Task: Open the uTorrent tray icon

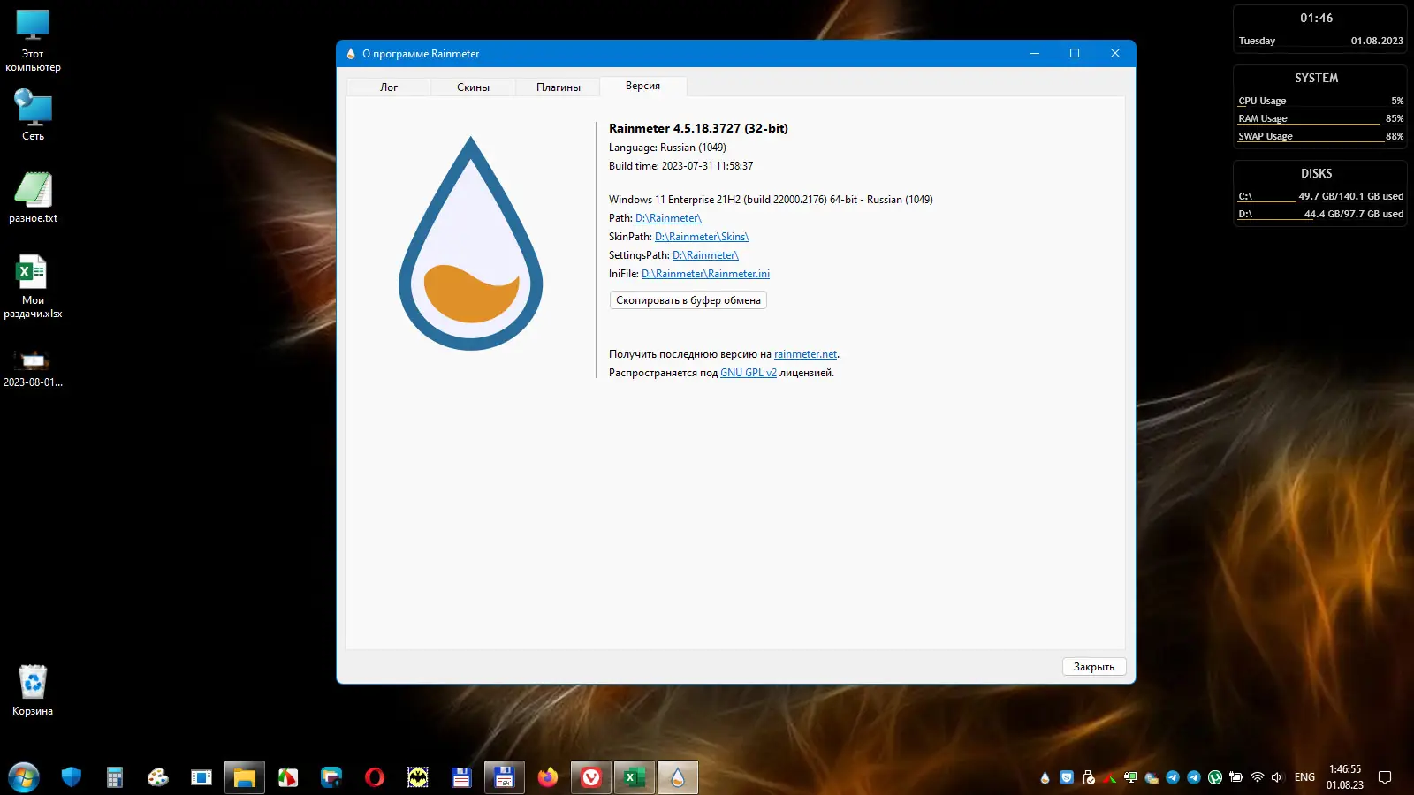Action: pos(1215,777)
